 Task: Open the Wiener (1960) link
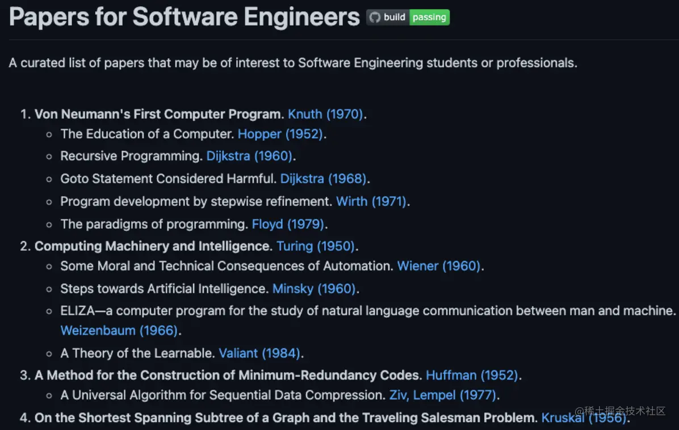pos(439,266)
